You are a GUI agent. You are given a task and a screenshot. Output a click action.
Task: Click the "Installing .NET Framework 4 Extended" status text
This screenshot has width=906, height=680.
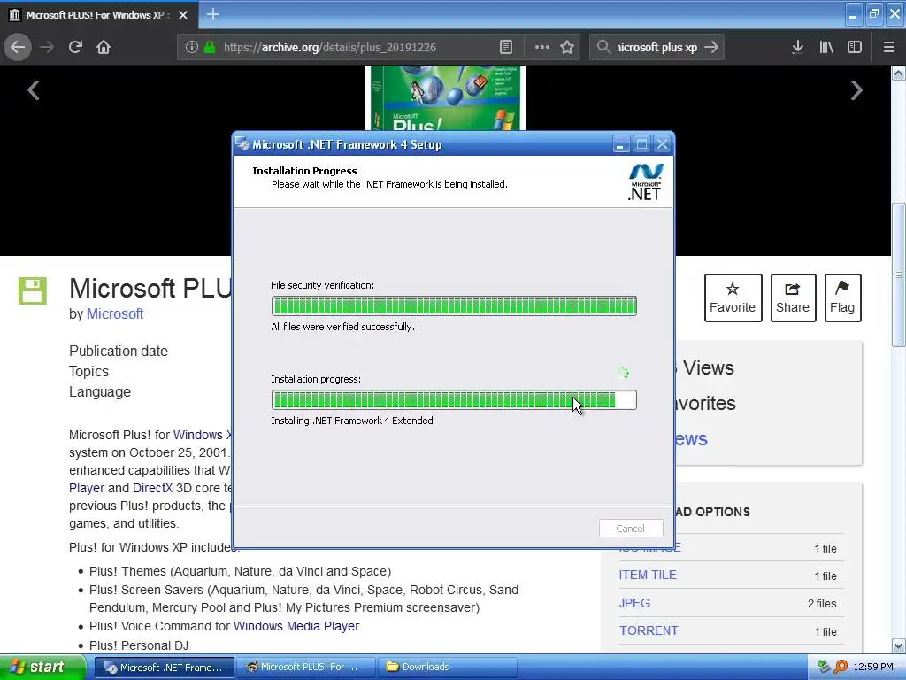coord(352,421)
